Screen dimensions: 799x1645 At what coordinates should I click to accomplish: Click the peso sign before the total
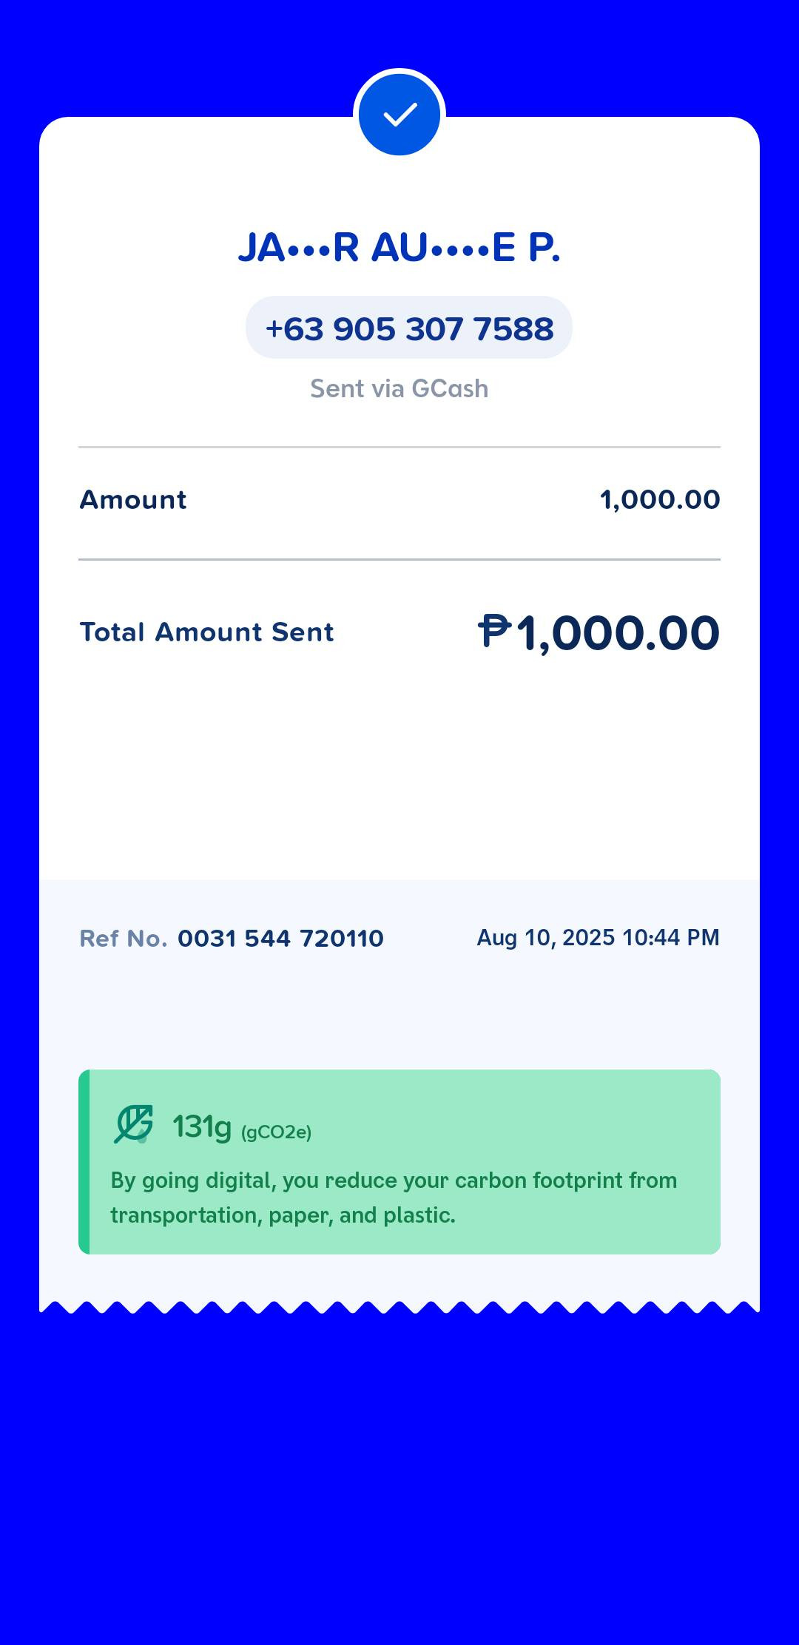[494, 632]
